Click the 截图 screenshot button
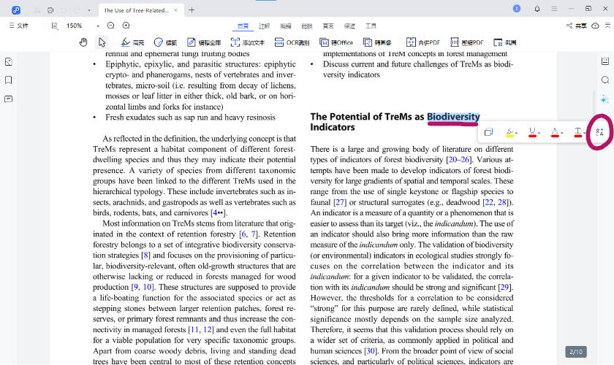 pos(505,42)
